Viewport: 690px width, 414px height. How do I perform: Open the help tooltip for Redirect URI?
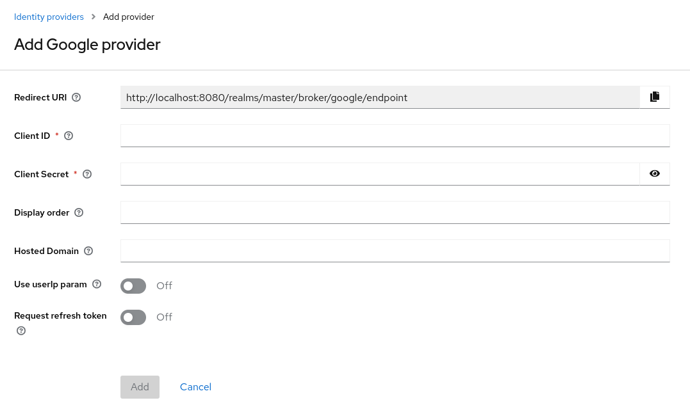coord(76,97)
